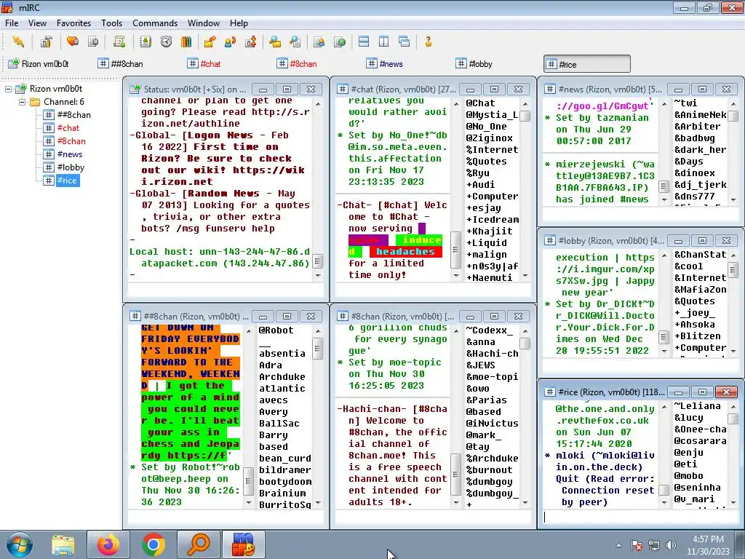Open the Tools menu
Image resolution: width=745 pixels, height=559 pixels.
click(x=111, y=23)
